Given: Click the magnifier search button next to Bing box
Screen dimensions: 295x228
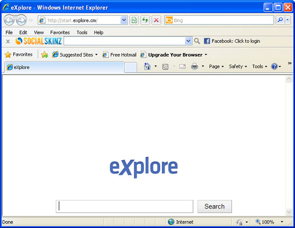Looking at the screenshot, I should tap(280, 20).
